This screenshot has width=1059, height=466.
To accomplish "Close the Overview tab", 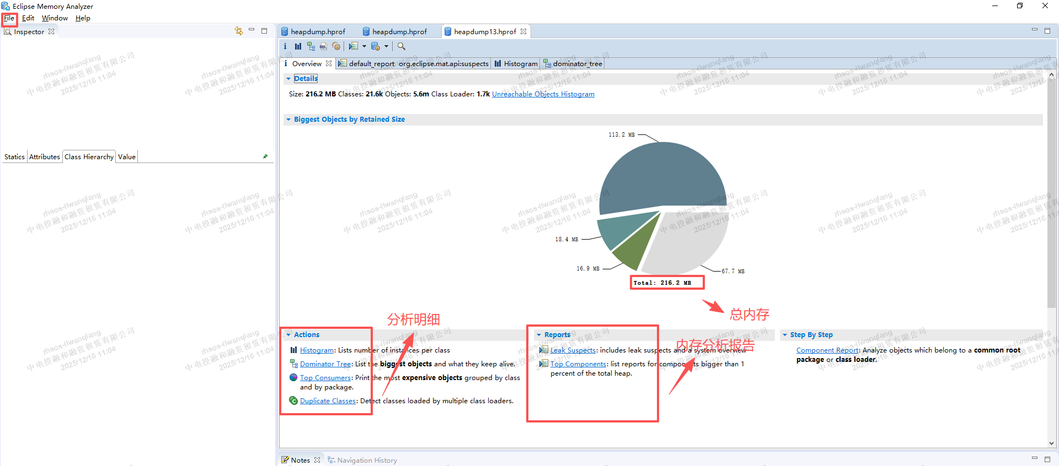I will [329, 63].
